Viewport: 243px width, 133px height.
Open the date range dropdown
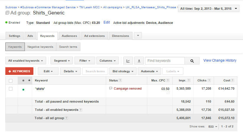[209, 9]
